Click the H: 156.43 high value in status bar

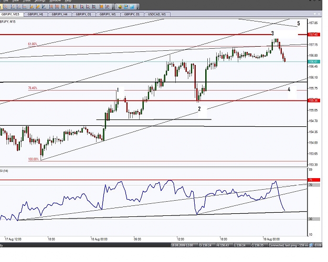click(224, 245)
